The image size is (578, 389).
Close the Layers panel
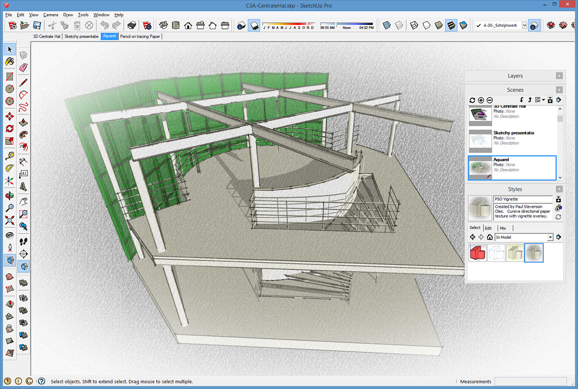(559, 76)
